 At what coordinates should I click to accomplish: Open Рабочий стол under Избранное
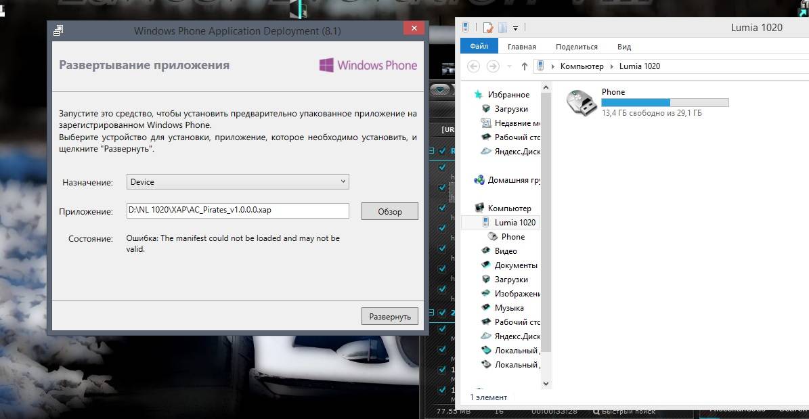[517, 137]
